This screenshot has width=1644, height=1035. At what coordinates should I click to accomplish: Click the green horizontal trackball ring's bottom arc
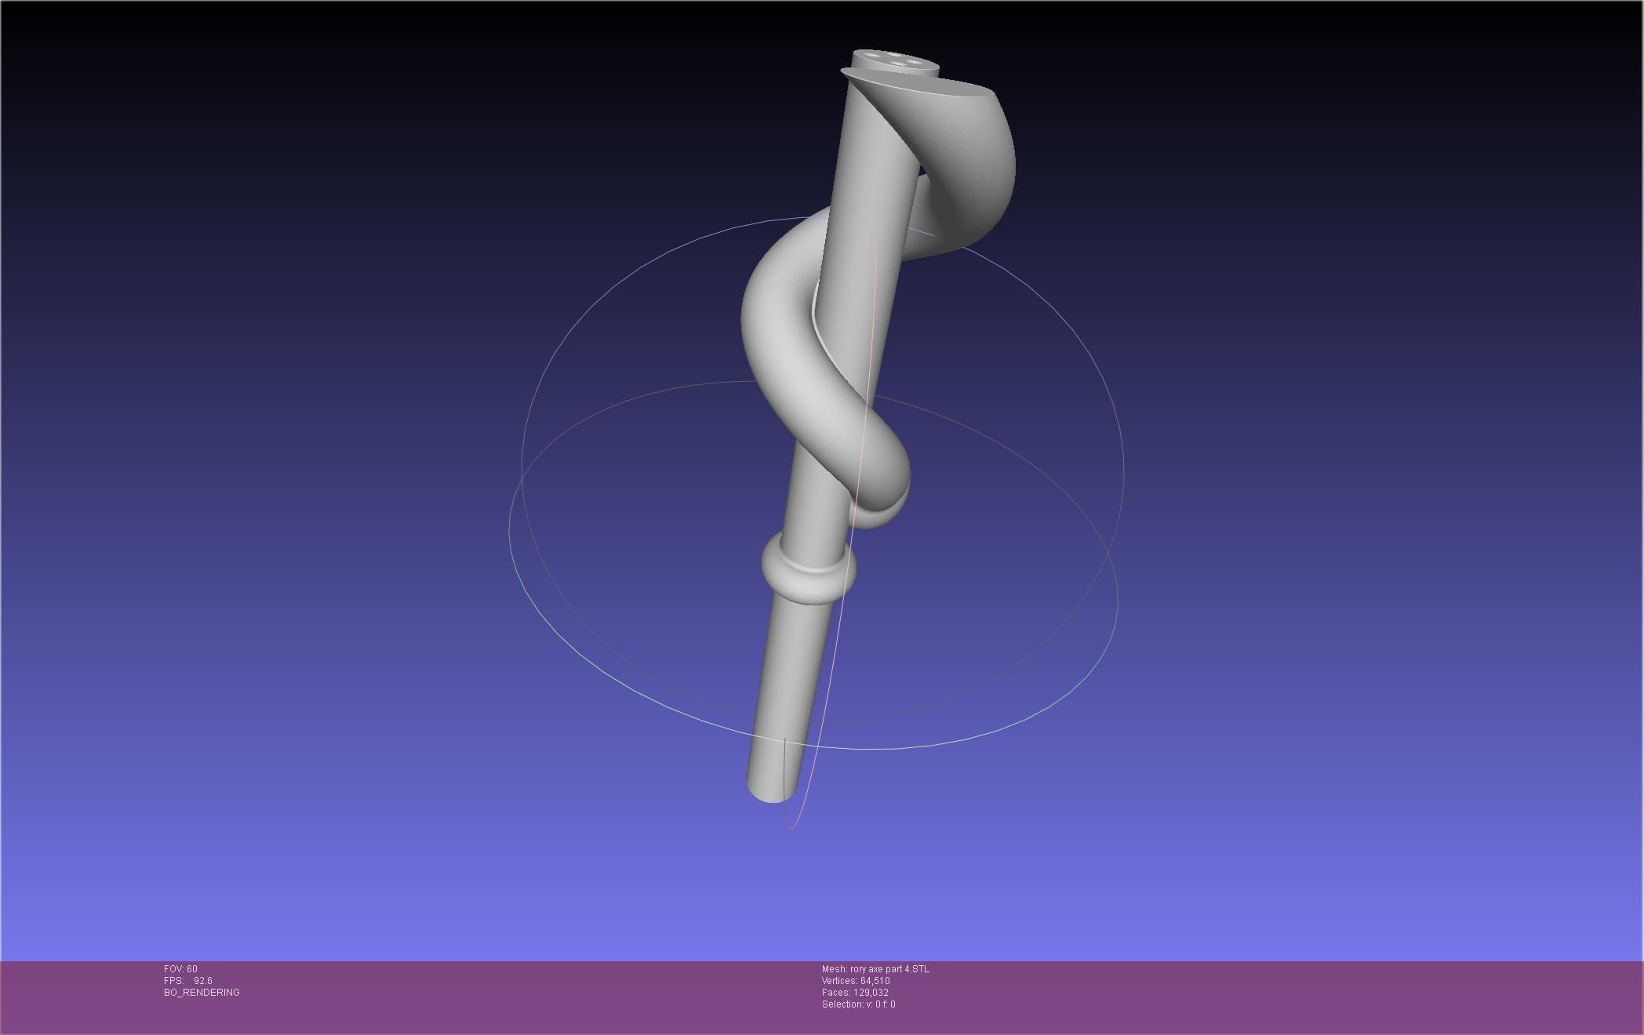click(x=863, y=747)
